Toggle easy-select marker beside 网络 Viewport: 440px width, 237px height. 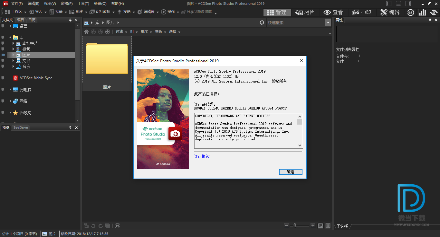3,101
